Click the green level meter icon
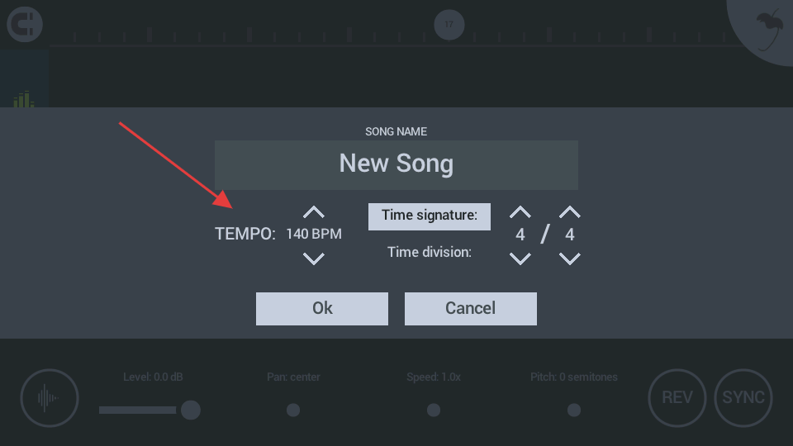The height and width of the screenshot is (446, 793). (x=24, y=98)
